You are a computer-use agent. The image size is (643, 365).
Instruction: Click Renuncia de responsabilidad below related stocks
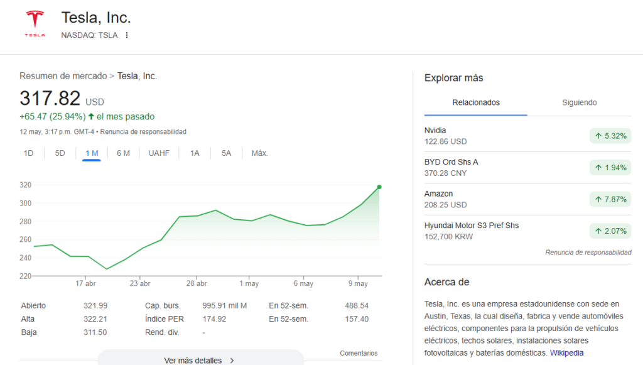point(588,253)
